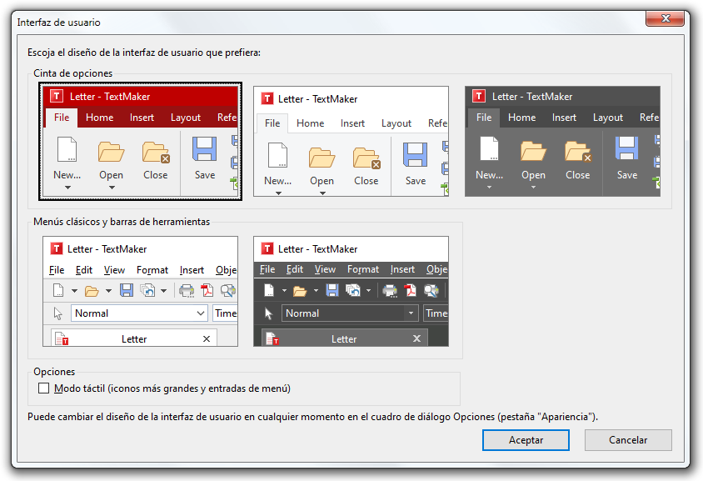Expand New dropdown arrow in dark ribbon preview
Image resolution: width=703 pixels, height=481 pixels.
489,187
